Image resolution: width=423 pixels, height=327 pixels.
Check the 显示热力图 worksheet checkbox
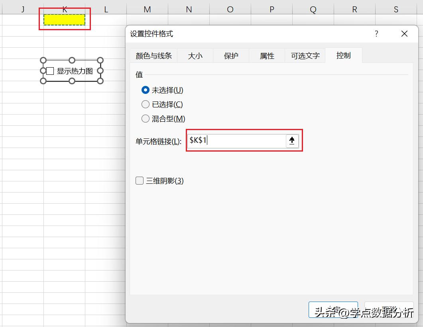(50, 71)
